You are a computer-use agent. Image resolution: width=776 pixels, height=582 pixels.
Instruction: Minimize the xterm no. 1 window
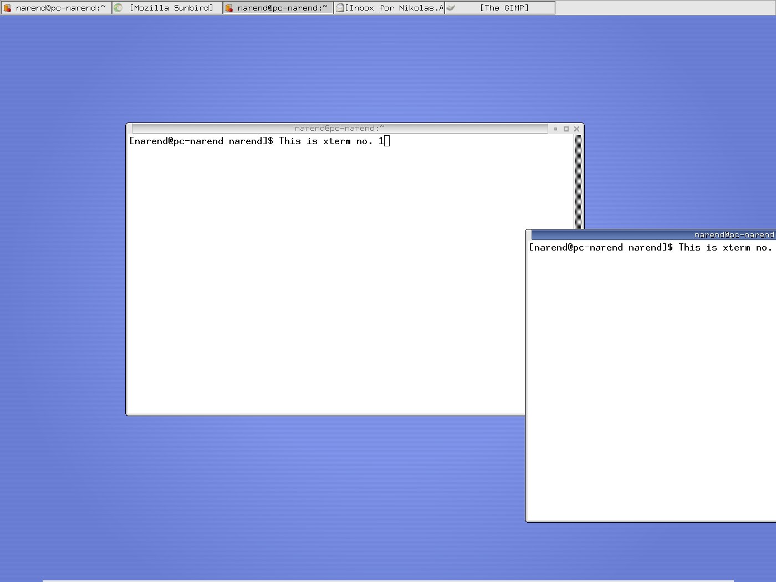point(555,129)
